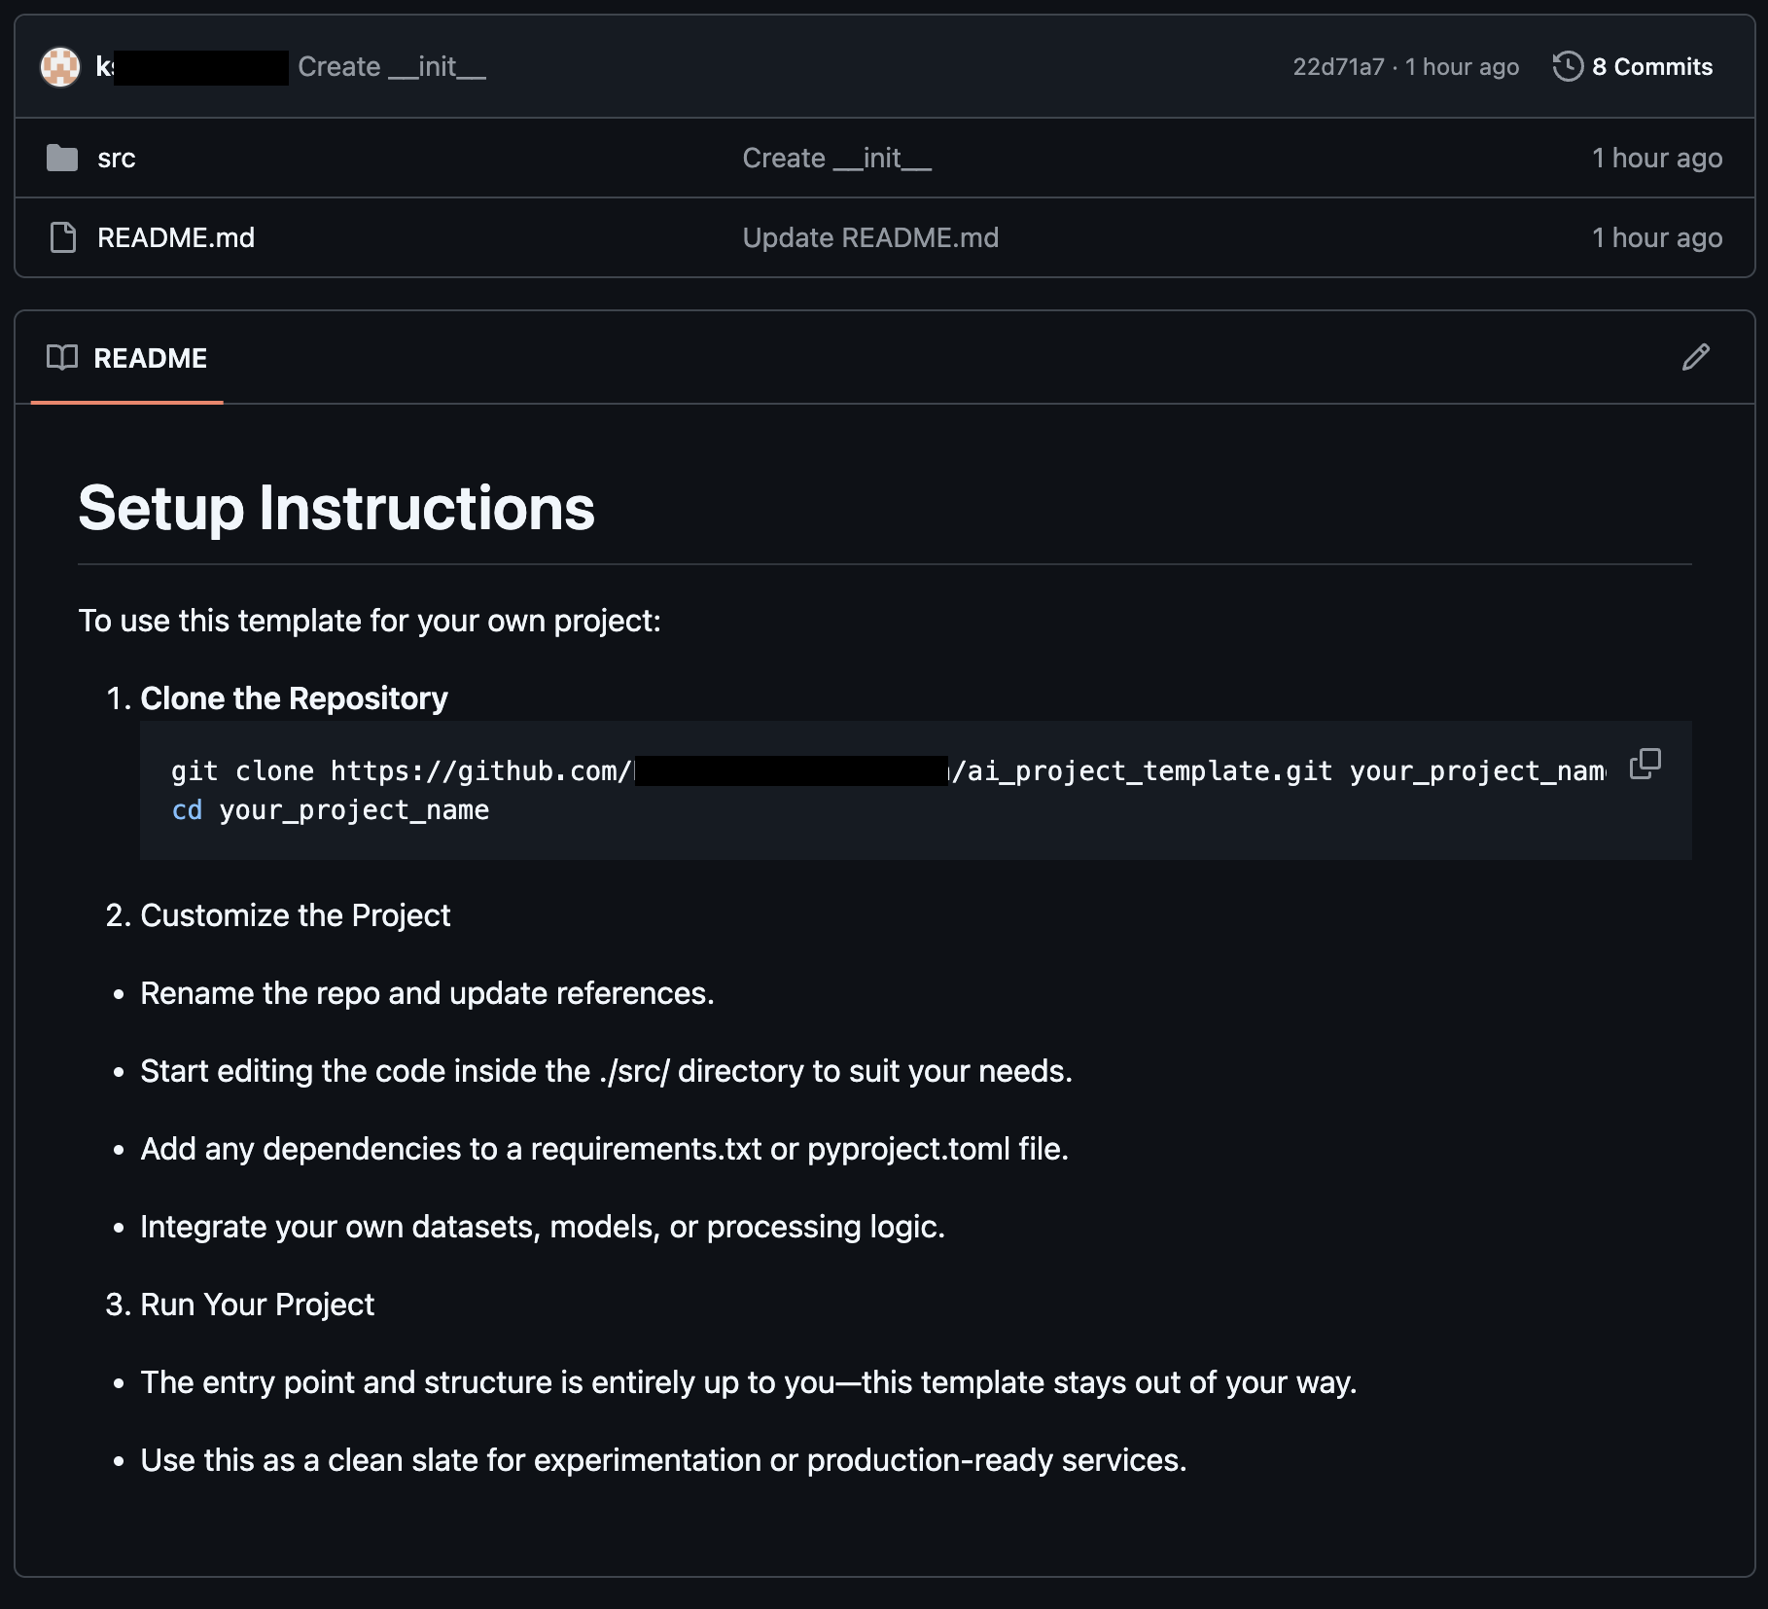
Task: Open src row's 'Create __init__' commit message
Action: point(837,158)
